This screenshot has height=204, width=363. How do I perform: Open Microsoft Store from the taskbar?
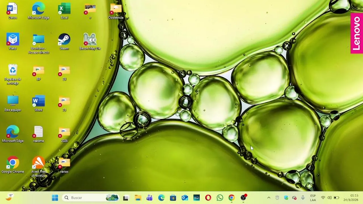(x=173, y=197)
